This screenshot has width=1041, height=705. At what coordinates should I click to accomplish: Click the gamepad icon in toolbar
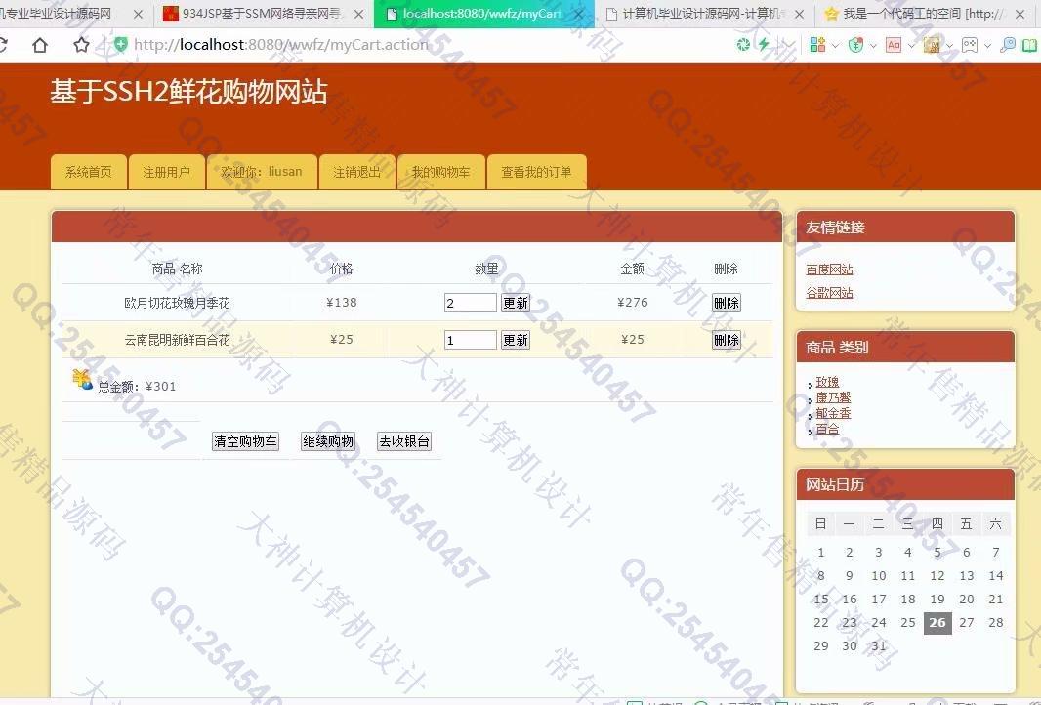[970, 45]
